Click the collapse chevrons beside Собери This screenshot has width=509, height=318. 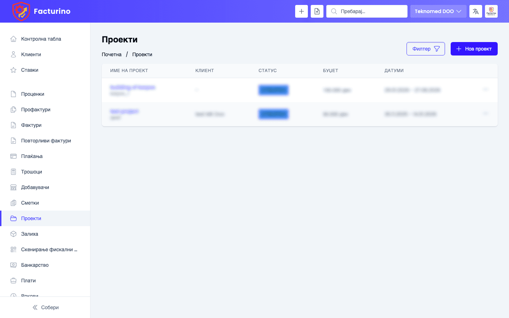point(35,307)
